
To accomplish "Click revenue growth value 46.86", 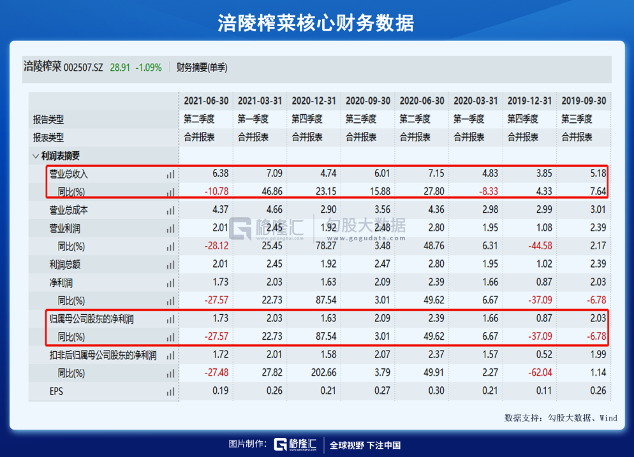I will 272,191.
